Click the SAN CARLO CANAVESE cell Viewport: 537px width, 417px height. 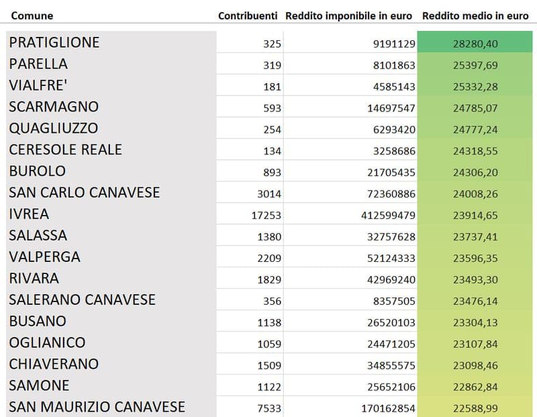coord(85,193)
